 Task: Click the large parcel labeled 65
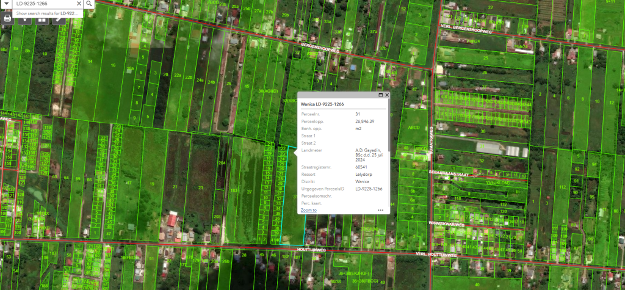[x=79, y=179]
